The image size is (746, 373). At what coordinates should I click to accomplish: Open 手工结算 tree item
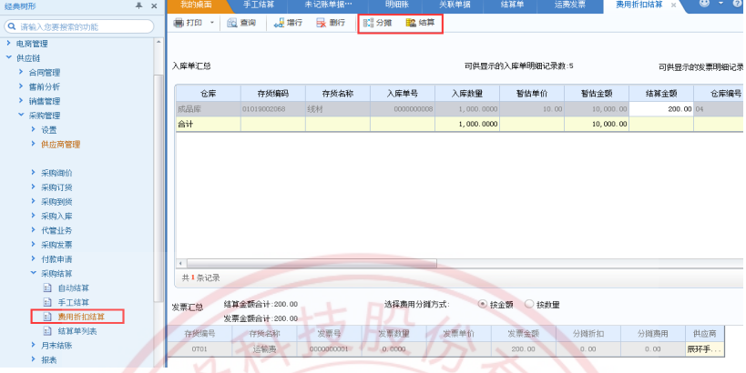73,302
